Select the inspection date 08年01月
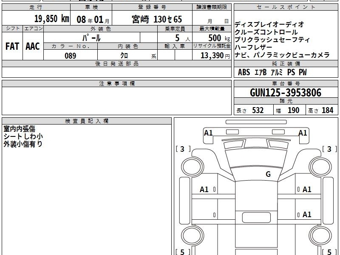340x255 pixels. [93, 20]
